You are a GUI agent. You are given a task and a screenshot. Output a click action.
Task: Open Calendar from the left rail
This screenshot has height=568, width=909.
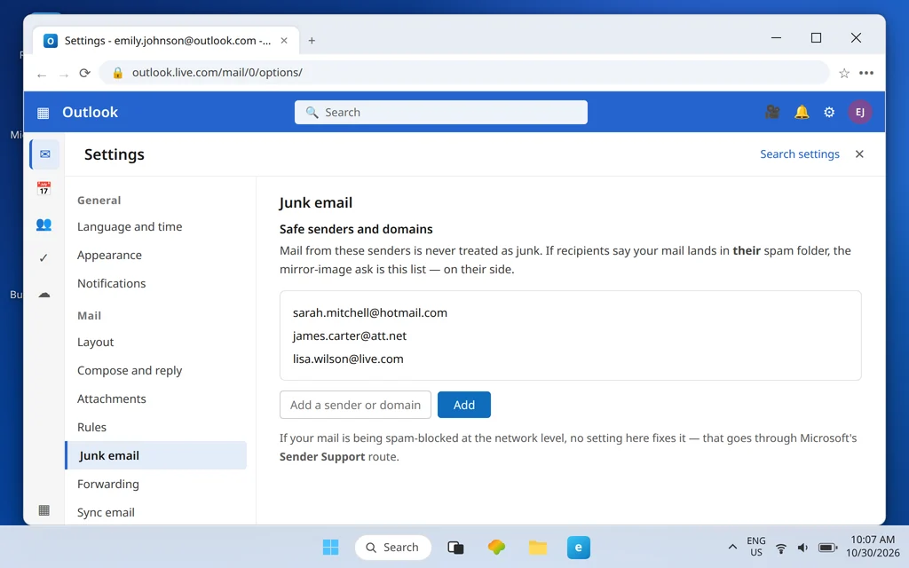43,188
